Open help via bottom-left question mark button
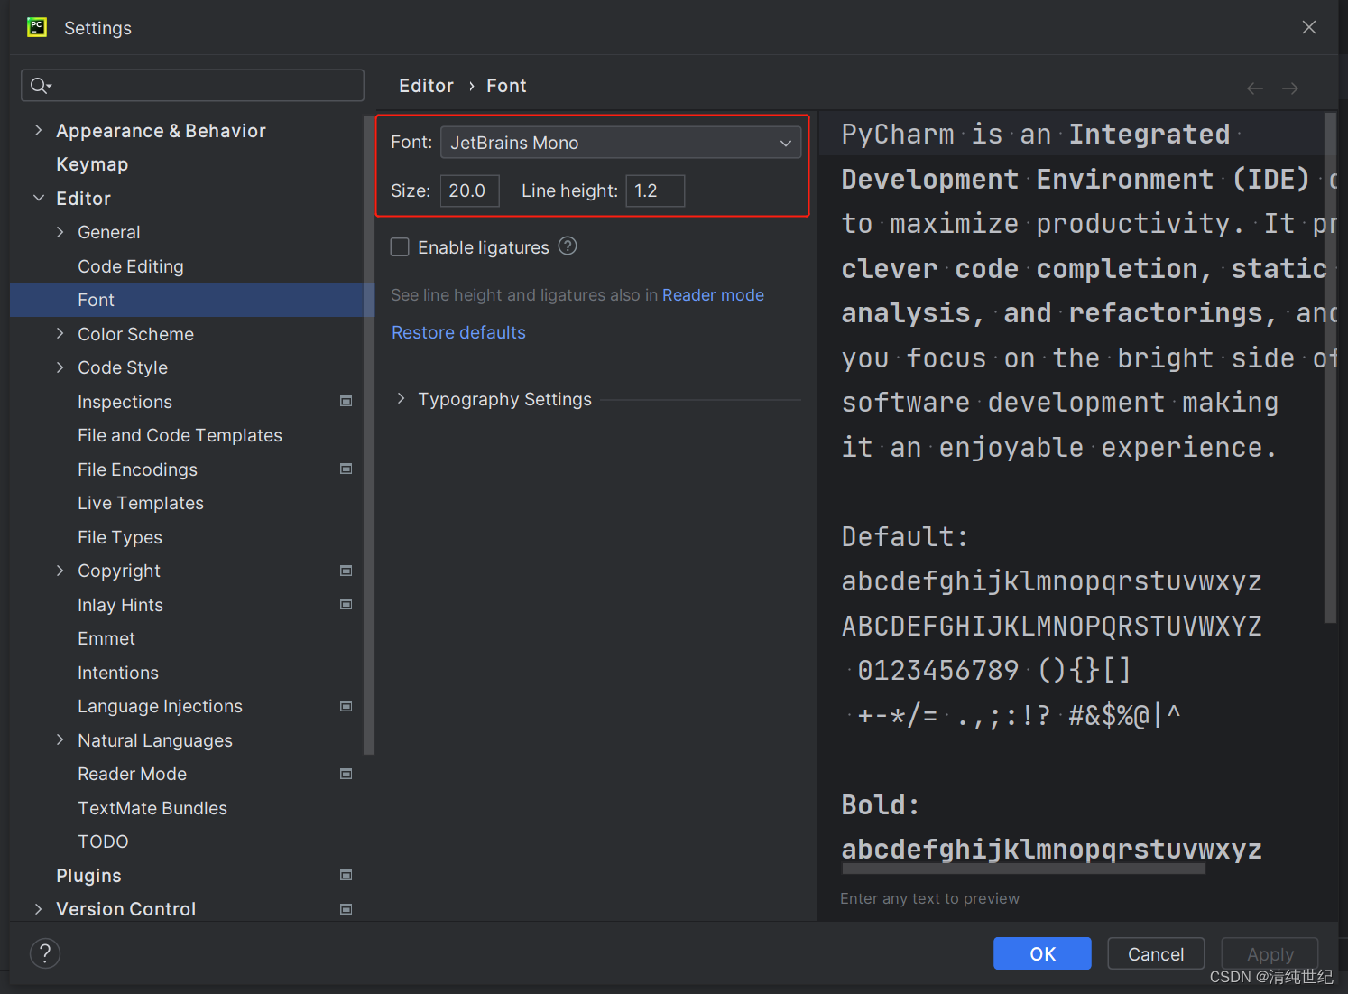Image resolution: width=1348 pixels, height=994 pixels. point(45,953)
